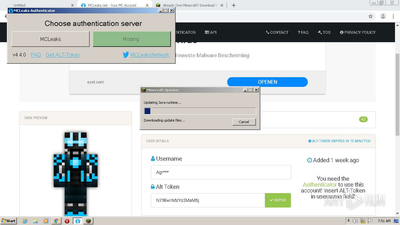Image resolution: width=400 pixels, height=225 pixels.
Task: Cancel the Minecraft Updater download
Action: point(244,122)
